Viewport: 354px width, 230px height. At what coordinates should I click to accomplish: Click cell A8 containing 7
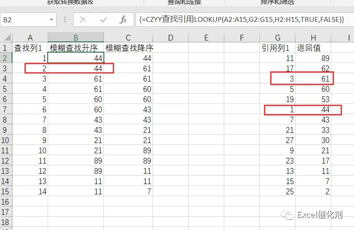tap(30, 119)
